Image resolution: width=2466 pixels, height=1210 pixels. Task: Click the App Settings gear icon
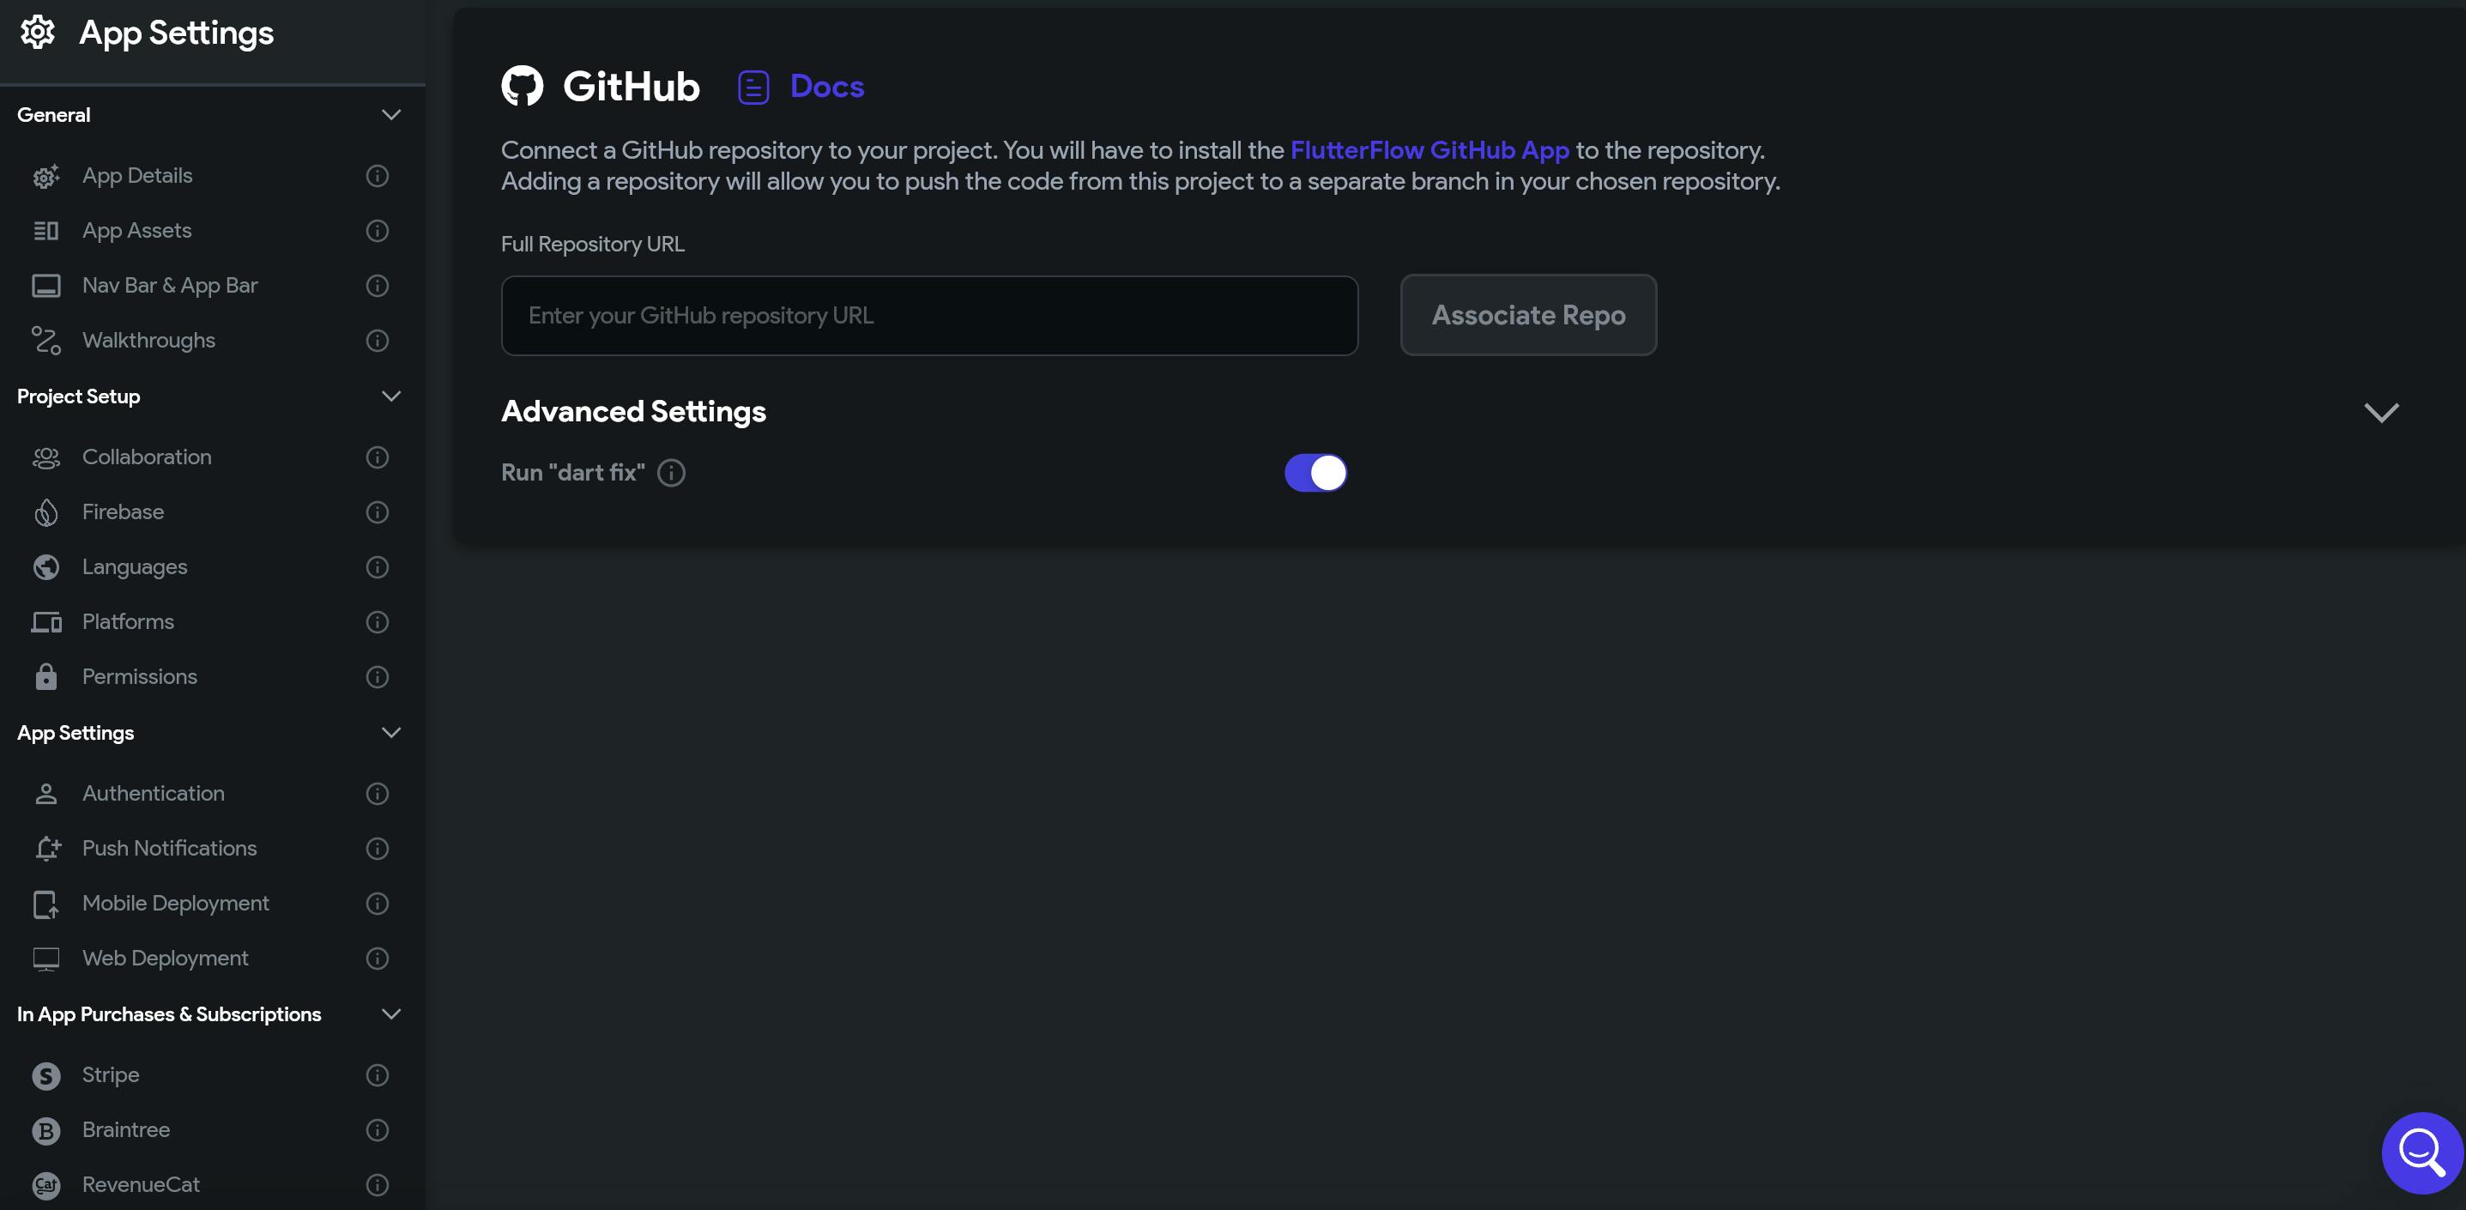(39, 33)
